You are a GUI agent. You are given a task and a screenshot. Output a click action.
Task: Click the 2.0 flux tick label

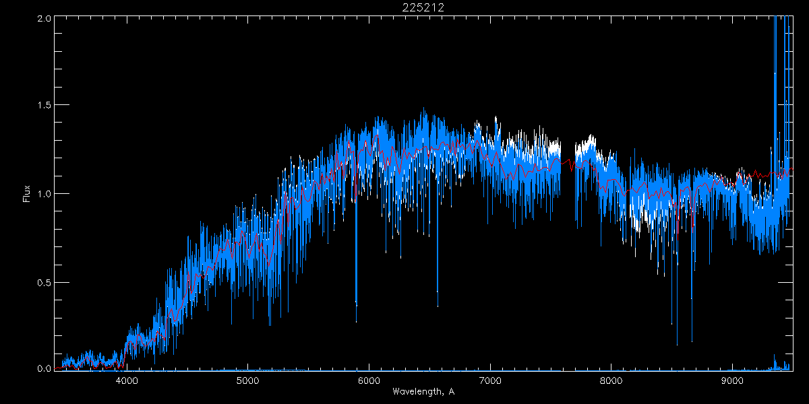pos(44,18)
